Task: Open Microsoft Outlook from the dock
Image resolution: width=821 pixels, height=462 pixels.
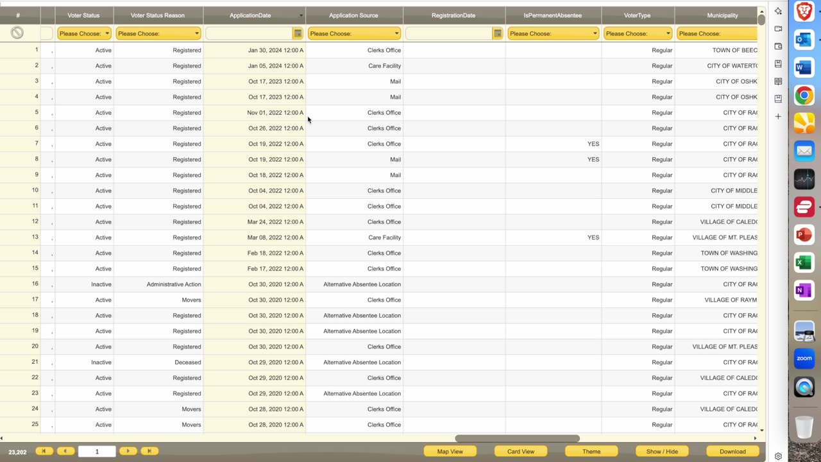Action: 804,39
